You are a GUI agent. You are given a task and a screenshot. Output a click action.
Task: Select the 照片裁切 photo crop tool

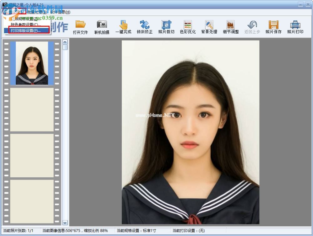166,25
